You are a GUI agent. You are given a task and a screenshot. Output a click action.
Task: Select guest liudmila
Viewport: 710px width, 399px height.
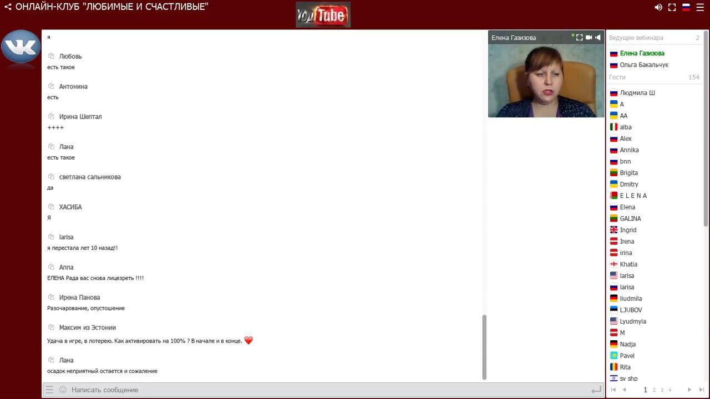point(631,299)
